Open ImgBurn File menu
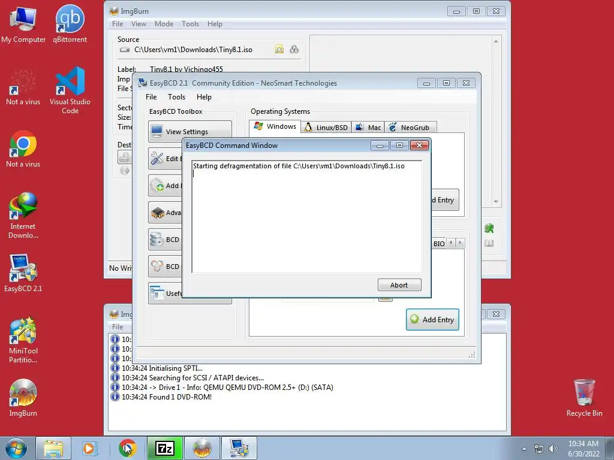This screenshot has height=460, width=614. pyautogui.click(x=118, y=24)
